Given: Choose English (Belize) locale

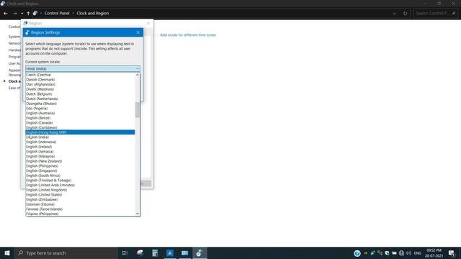Looking at the screenshot, I should (x=80, y=118).
